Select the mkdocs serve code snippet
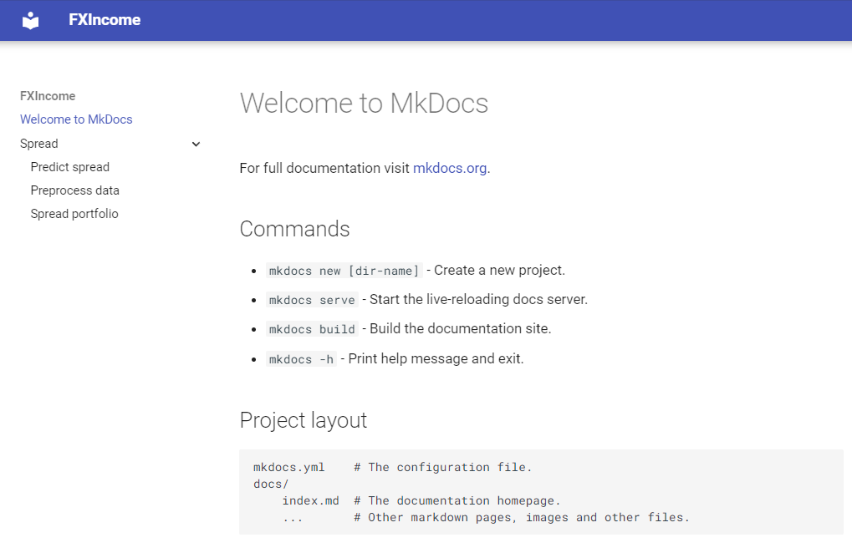Screen dimensions: 852x558 coord(311,299)
